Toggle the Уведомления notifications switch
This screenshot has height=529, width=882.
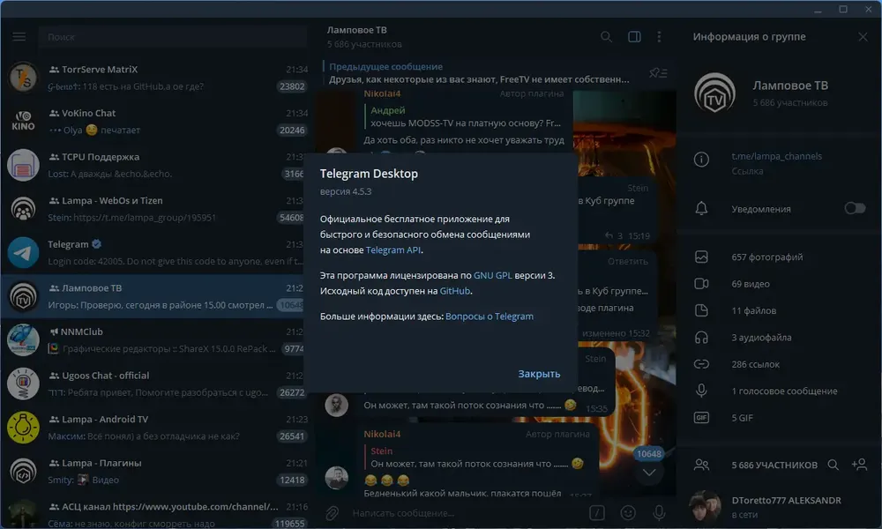(855, 209)
